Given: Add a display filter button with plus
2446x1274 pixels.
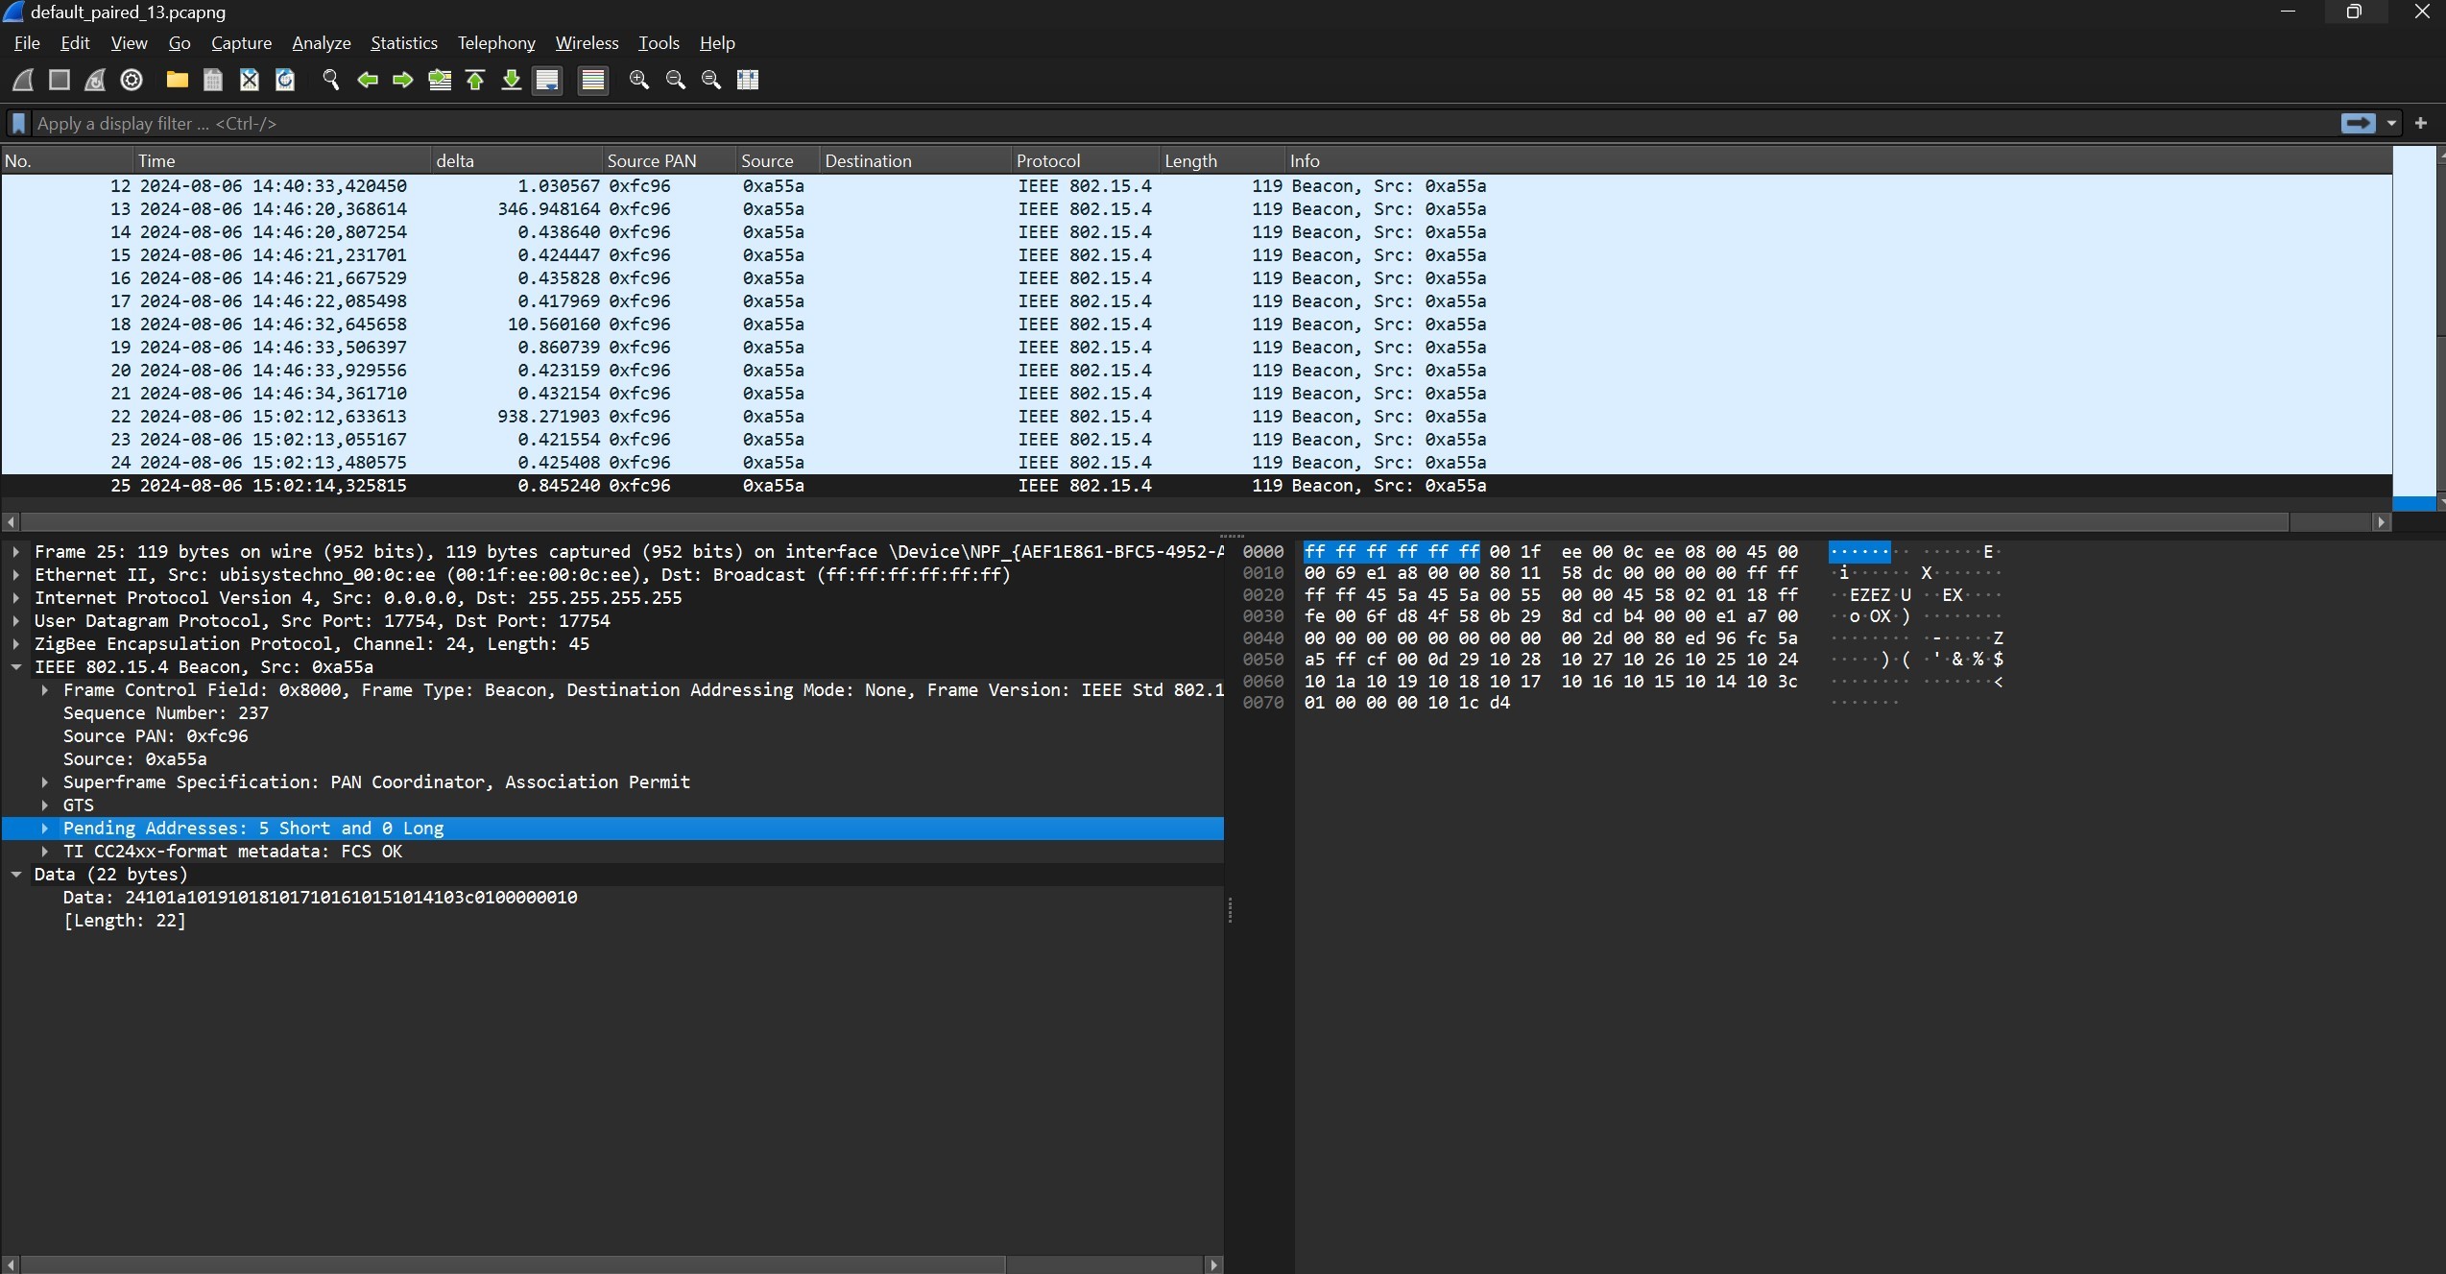Looking at the screenshot, I should point(2421,123).
